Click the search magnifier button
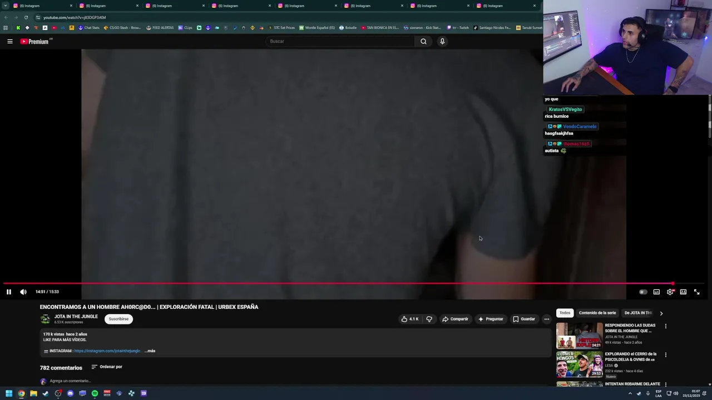 pyautogui.click(x=423, y=41)
